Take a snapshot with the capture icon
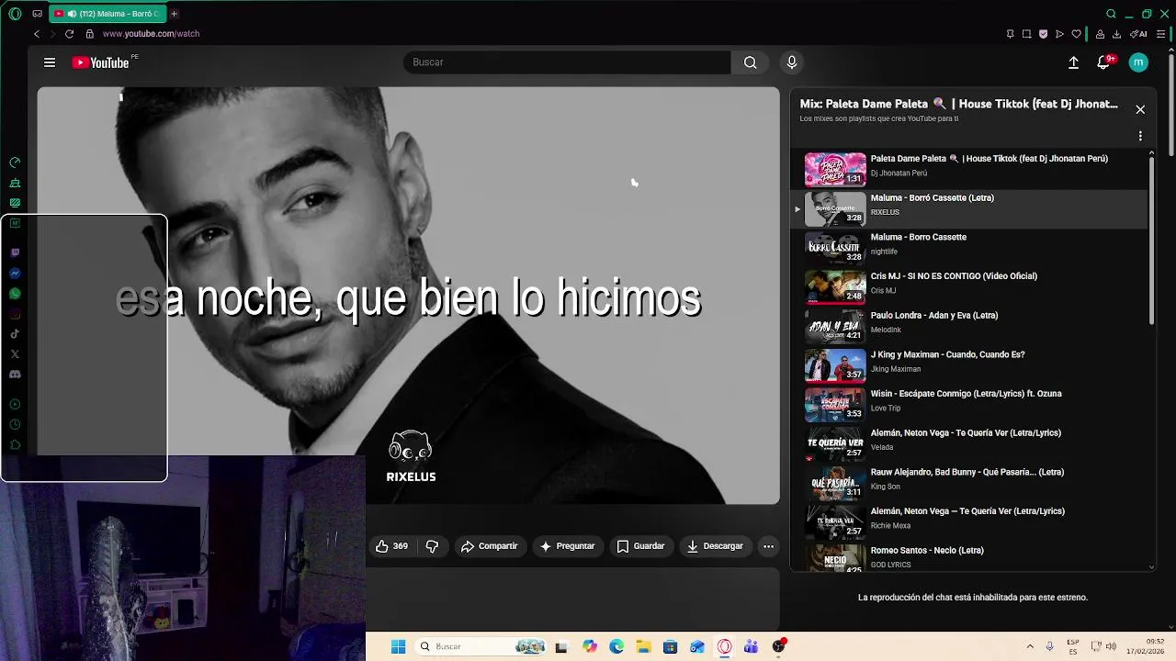1176x661 pixels. click(x=1026, y=34)
